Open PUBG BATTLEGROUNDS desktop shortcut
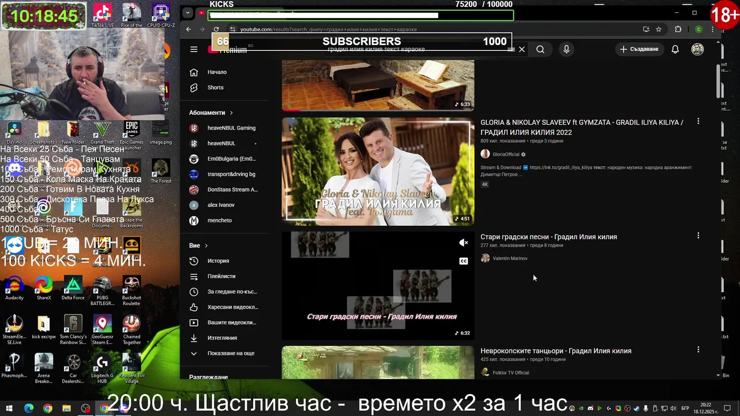The width and height of the screenshot is (740, 416). [x=102, y=291]
